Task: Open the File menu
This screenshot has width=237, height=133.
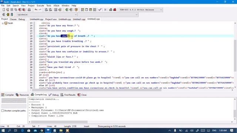Action: click(x=3, y=6)
